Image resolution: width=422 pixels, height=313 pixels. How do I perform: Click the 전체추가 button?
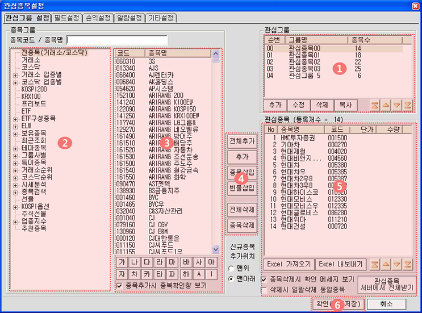point(242,140)
